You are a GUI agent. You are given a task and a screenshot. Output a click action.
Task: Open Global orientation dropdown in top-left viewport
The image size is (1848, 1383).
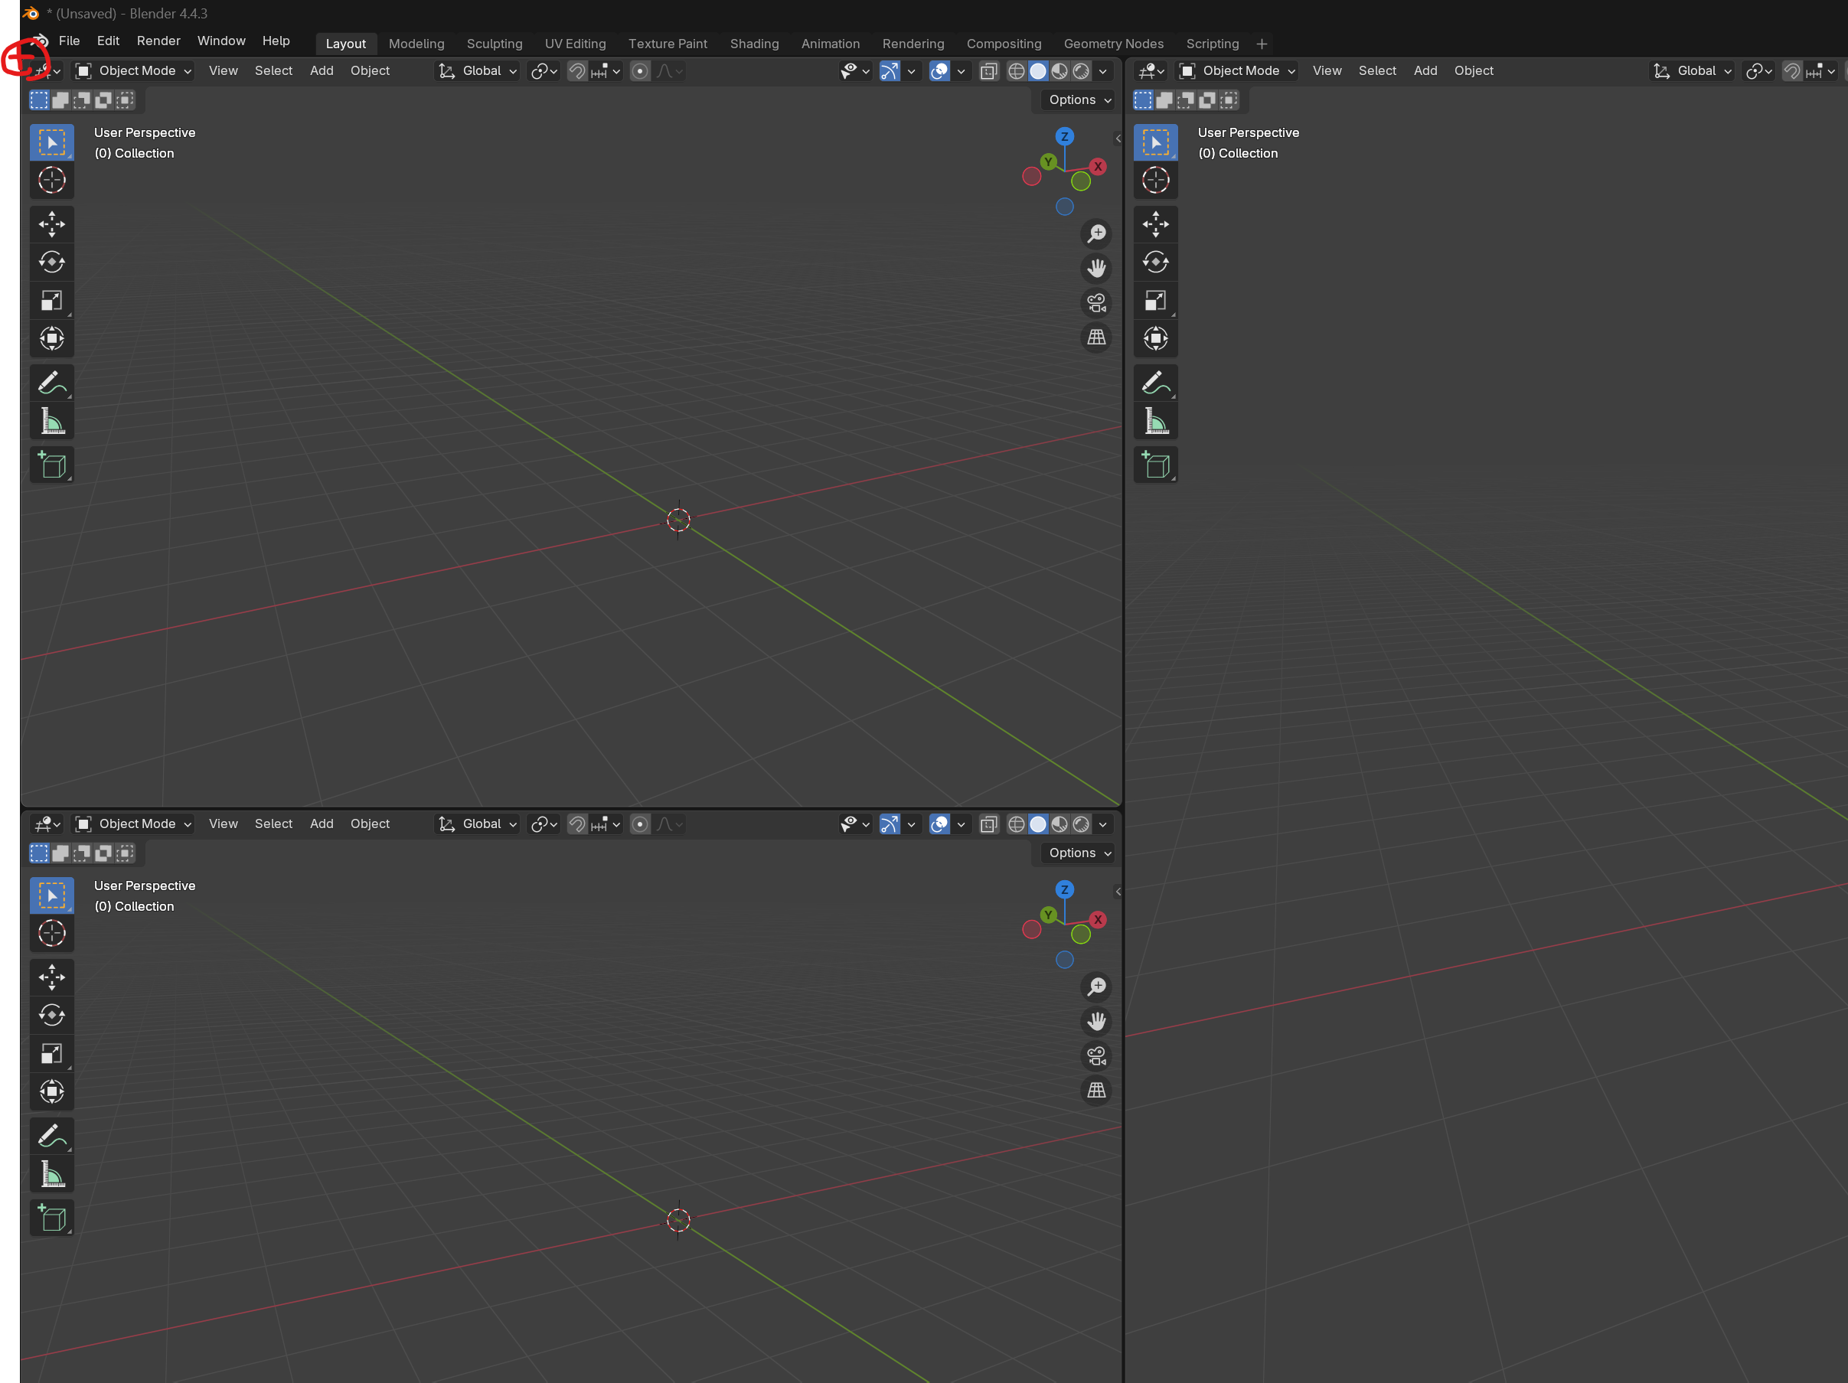[478, 71]
